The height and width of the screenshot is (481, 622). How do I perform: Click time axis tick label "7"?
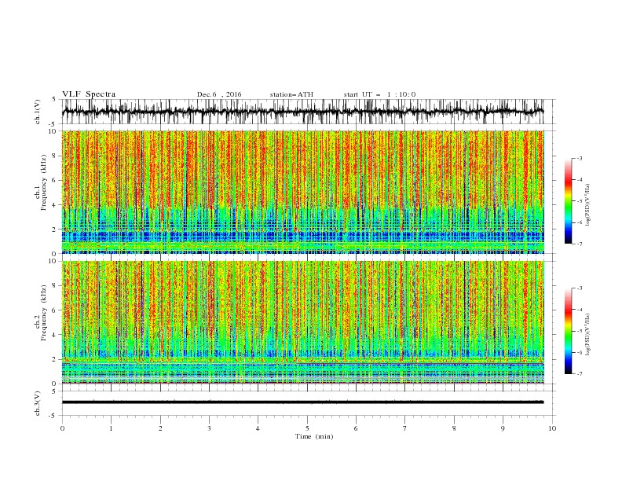(x=405, y=428)
